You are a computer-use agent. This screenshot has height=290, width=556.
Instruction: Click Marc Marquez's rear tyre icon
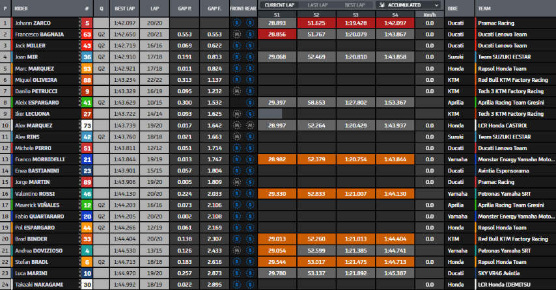coord(249,68)
